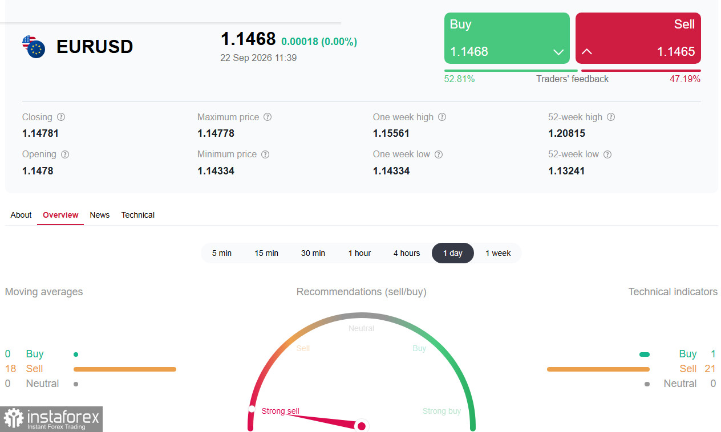Open help icon next to Closing
Viewport: 721px width, 432px height.
tap(61, 117)
